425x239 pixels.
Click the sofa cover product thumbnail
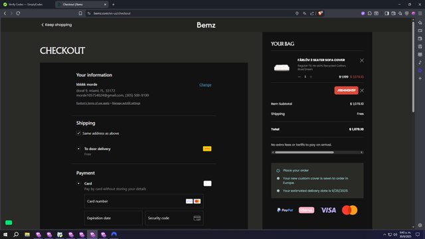tap(282, 68)
